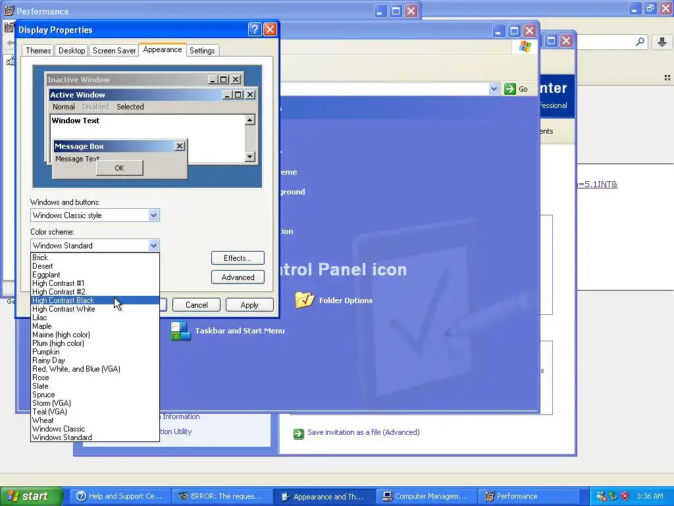Click the download arrow icon in browser window
Viewport: 674px width, 506px height.
point(662,42)
